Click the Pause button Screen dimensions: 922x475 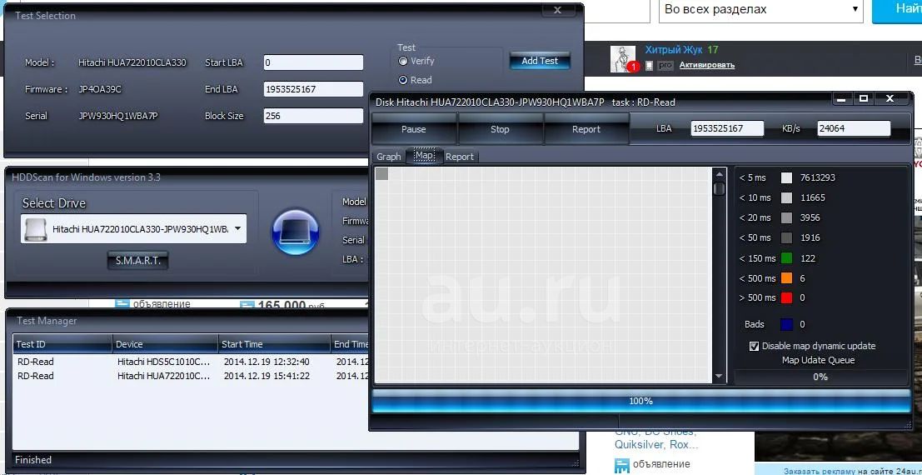(413, 129)
